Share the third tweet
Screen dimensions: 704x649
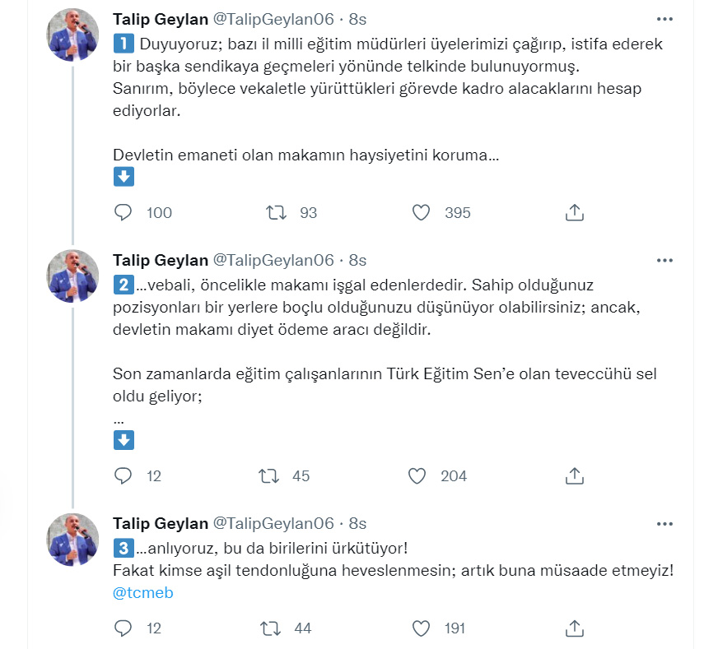(575, 628)
